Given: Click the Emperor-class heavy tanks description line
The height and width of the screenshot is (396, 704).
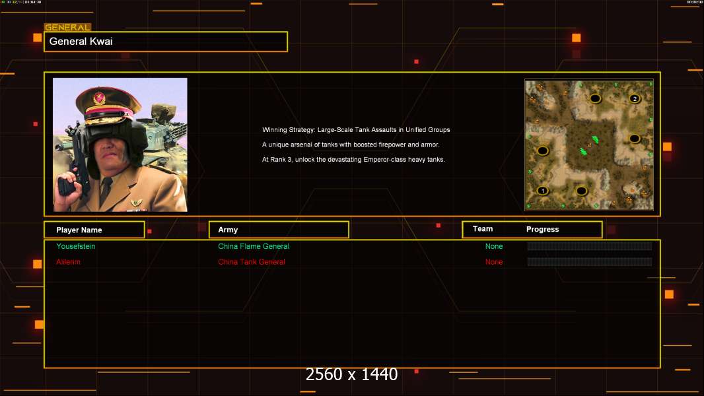Looking at the screenshot, I should [353, 160].
